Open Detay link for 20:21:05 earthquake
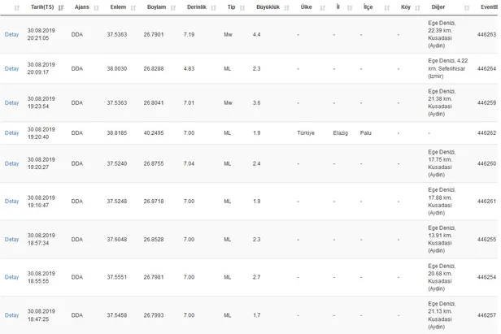501x334 pixels. coord(11,35)
